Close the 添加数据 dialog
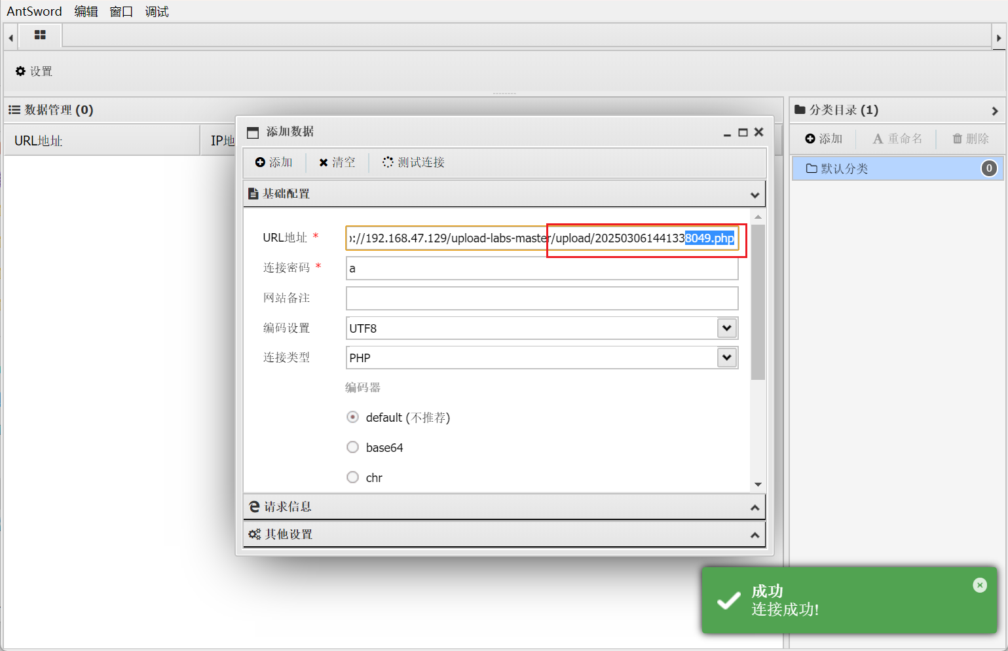The width and height of the screenshot is (1008, 651). pos(759,132)
